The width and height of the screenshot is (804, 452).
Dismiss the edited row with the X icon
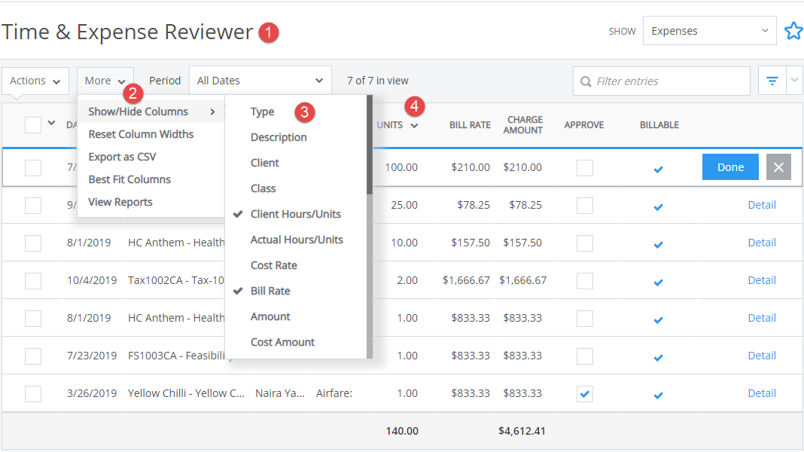point(778,167)
